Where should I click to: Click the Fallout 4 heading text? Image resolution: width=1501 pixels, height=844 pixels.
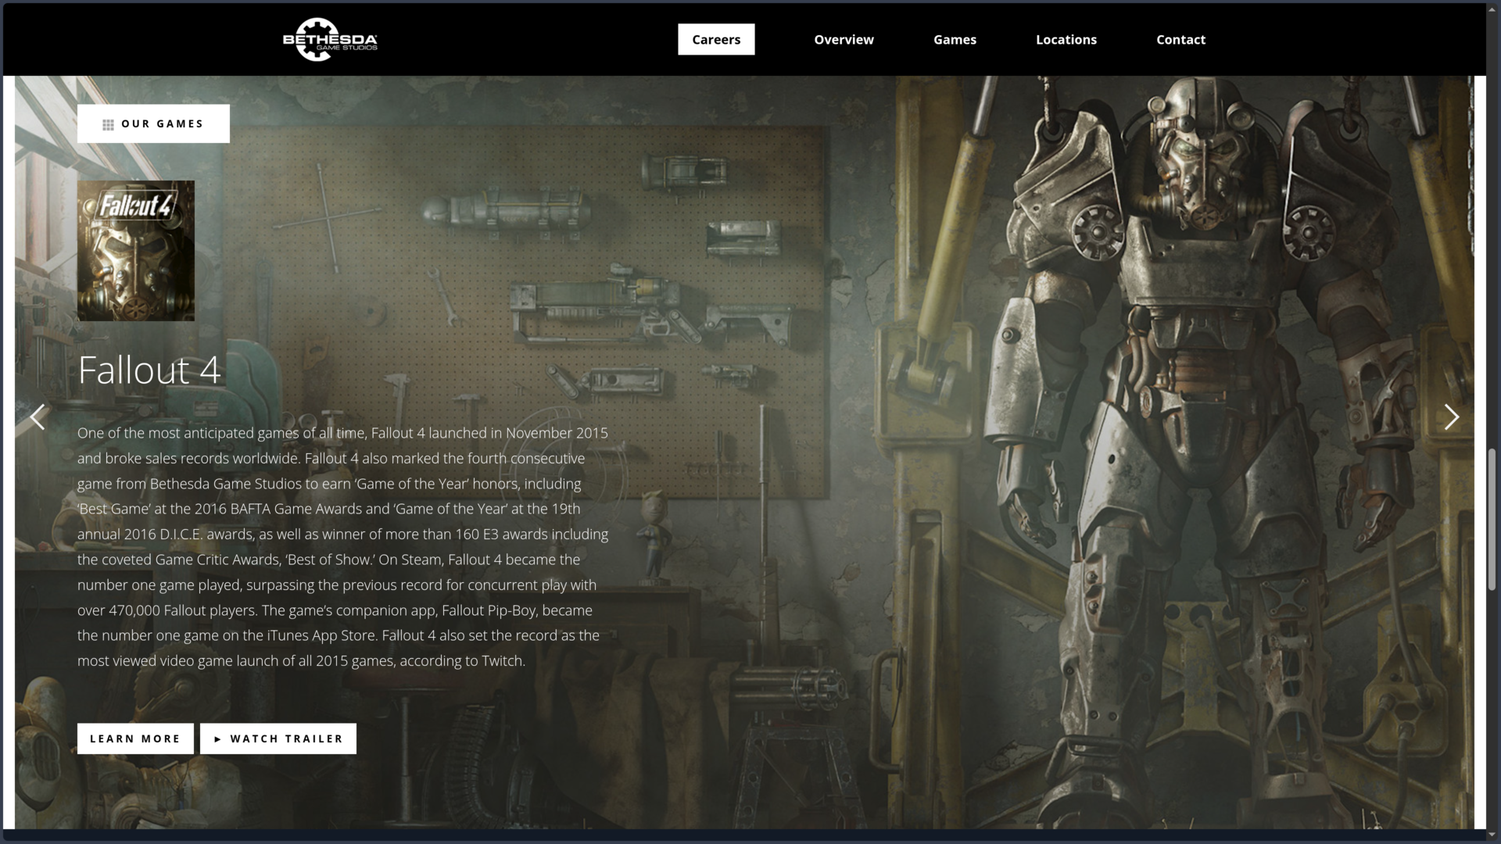click(149, 370)
